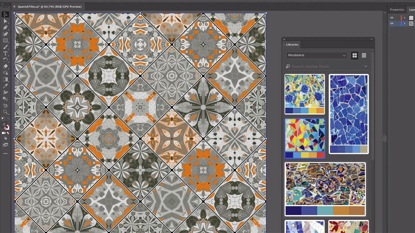Select the Rectangle tool

5,40
